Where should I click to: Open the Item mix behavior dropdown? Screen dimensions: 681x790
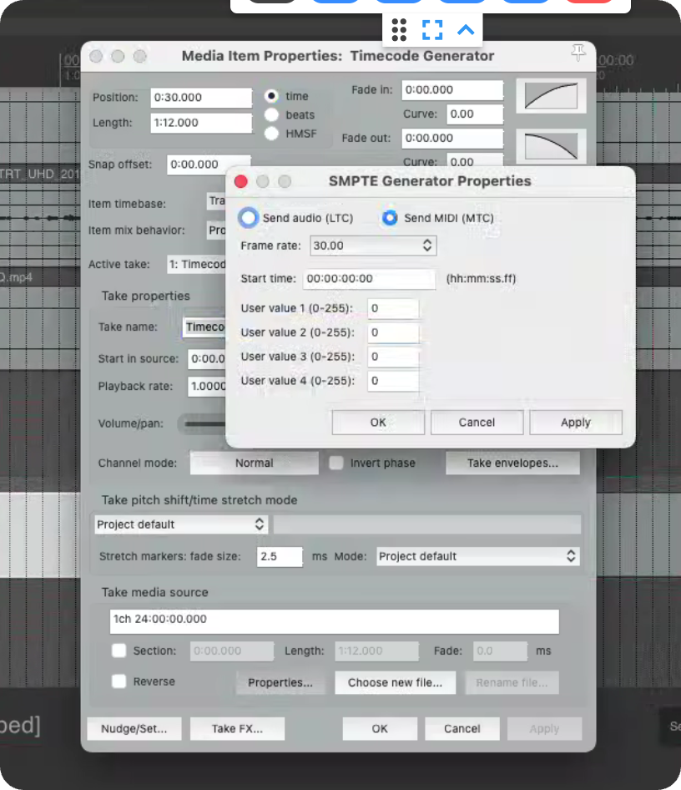[216, 230]
